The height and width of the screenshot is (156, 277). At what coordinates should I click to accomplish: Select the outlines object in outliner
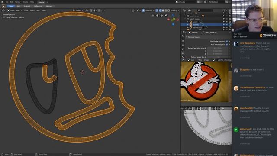[196, 25]
